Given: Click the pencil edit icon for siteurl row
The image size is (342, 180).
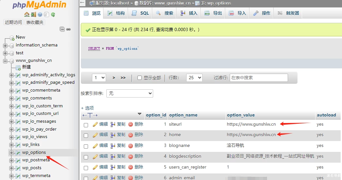Looking at the screenshot, I should 96,124.
